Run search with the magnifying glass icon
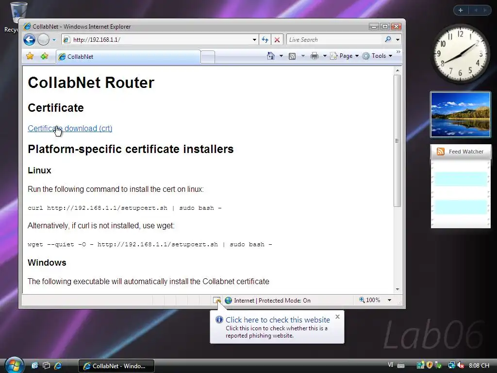Image resolution: width=497 pixels, height=373 pixels. (x=388, y=39)
